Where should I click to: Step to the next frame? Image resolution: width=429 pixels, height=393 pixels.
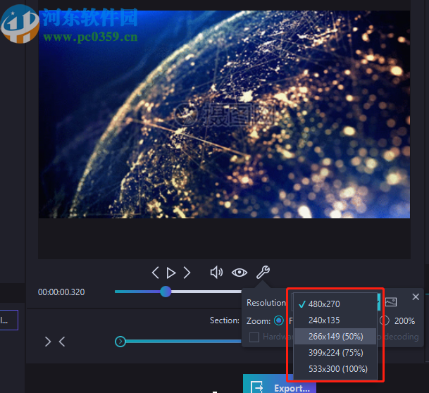[x=187, y=273]
